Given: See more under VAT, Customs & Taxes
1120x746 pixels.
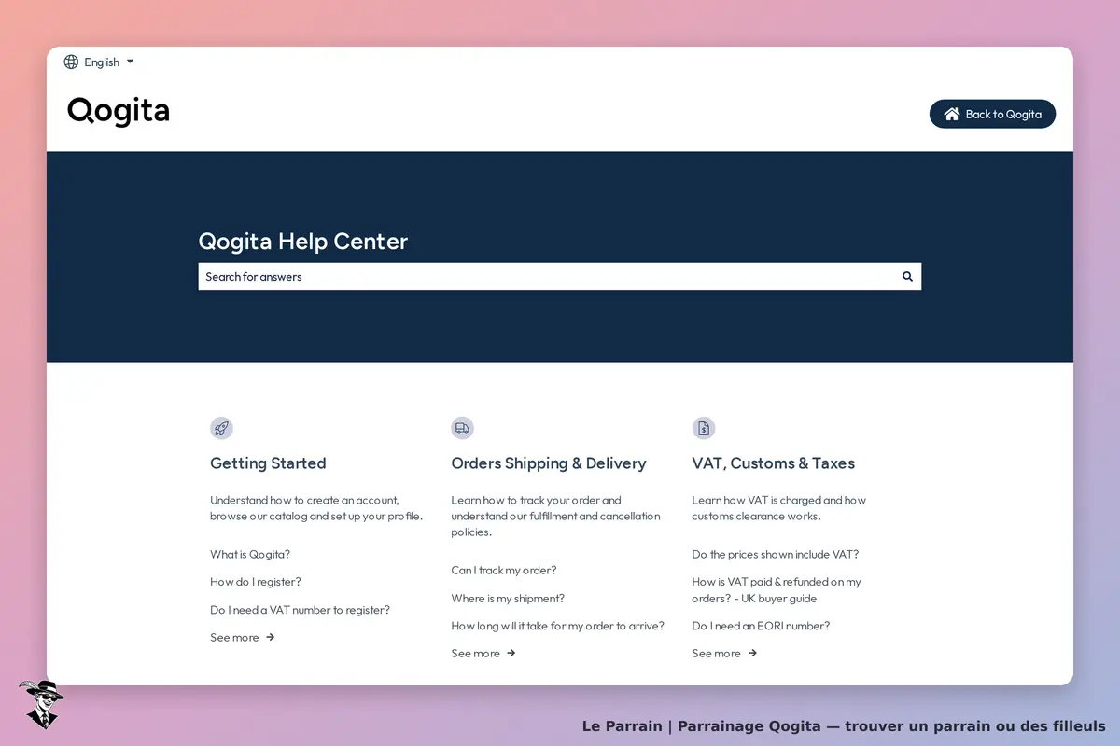Looking at the screenshot, I should point(724,654).
